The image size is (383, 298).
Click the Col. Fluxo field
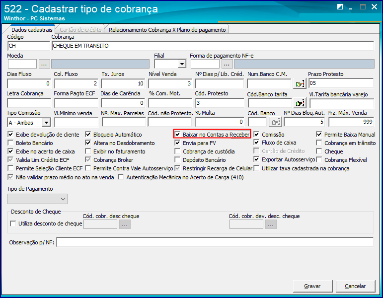[76, 83]
